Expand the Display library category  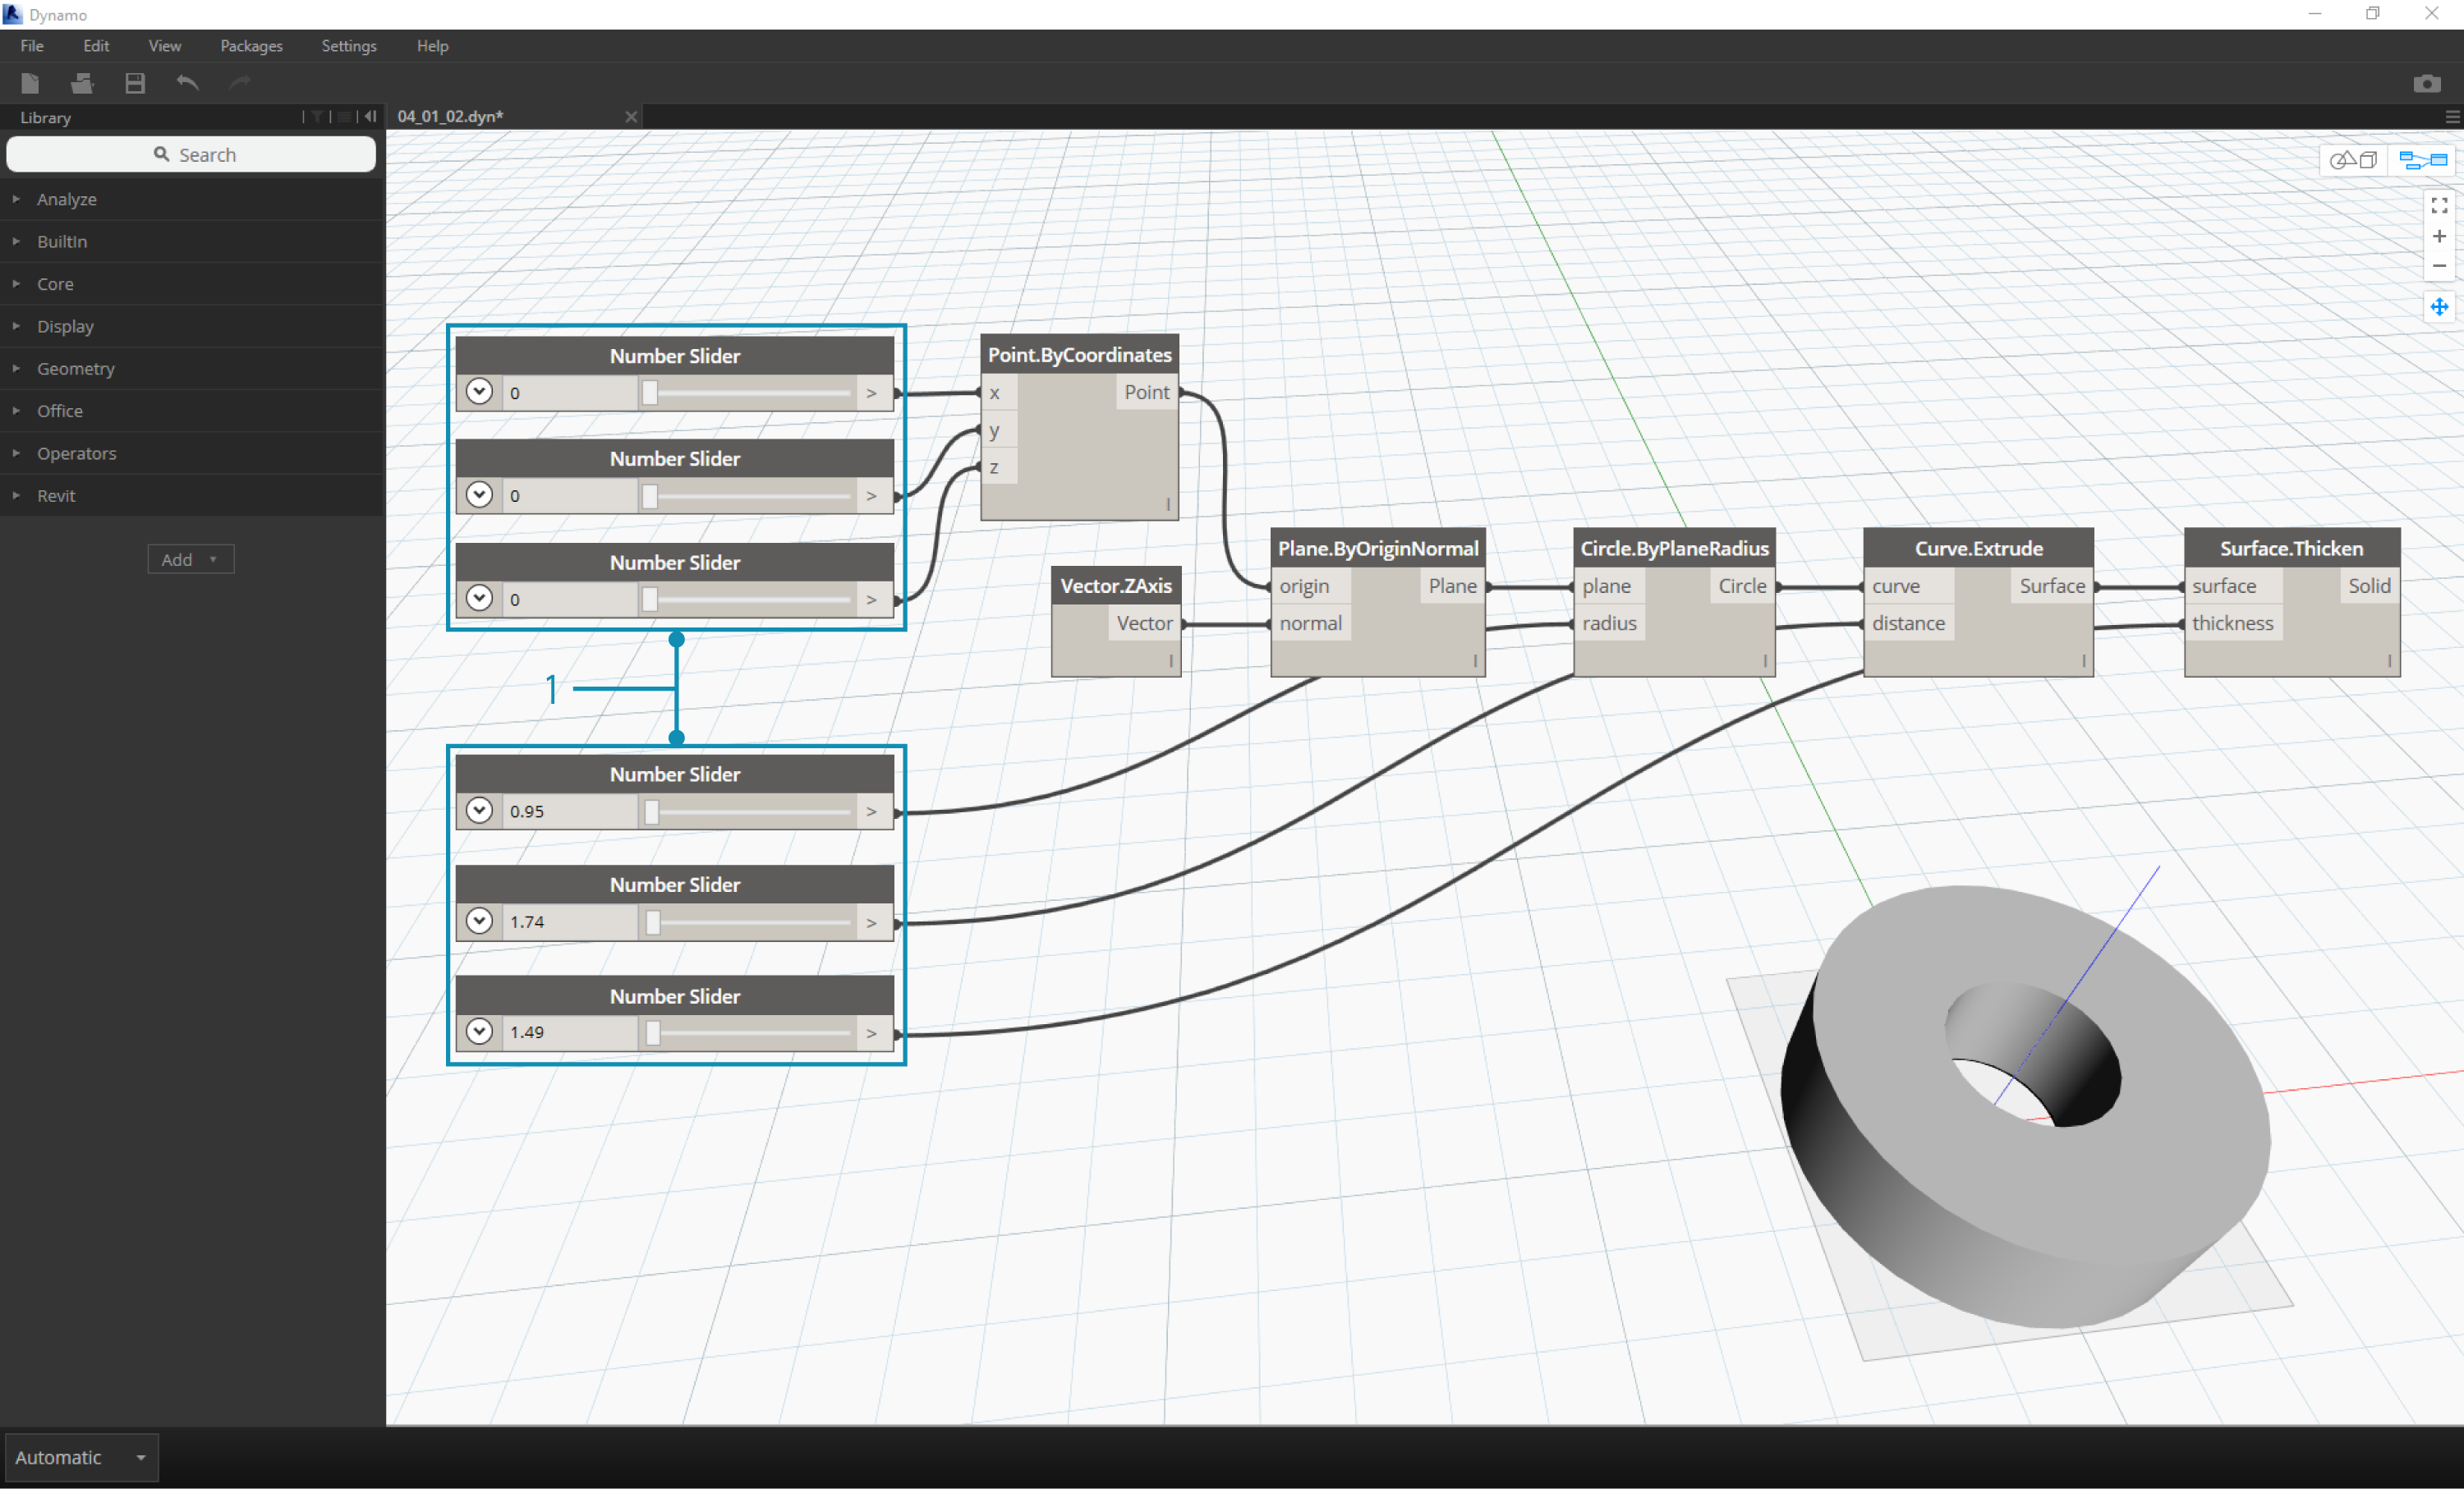pos(192,326)
